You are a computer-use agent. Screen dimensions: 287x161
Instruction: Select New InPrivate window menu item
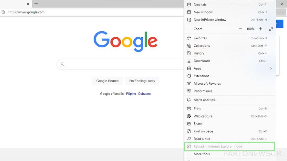(x=210, y=20)
